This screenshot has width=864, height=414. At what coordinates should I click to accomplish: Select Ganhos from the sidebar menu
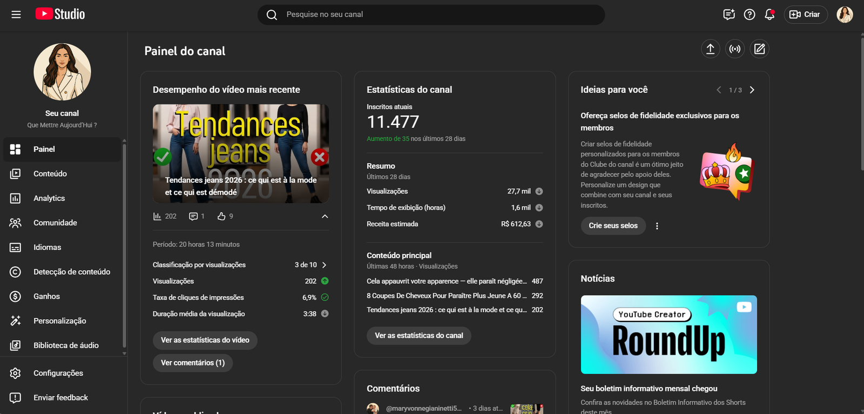46,296
